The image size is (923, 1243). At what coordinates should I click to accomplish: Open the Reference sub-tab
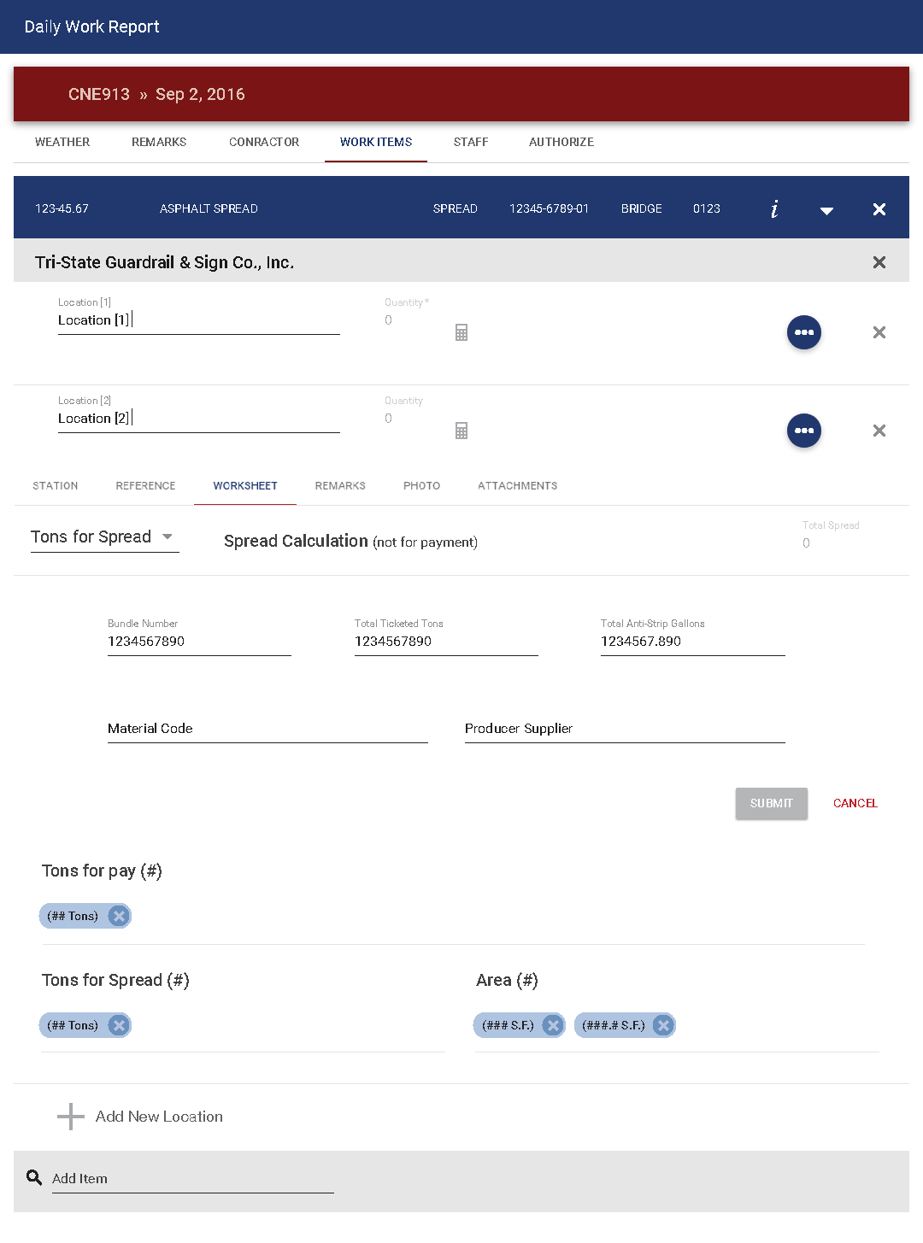[145, 486]
